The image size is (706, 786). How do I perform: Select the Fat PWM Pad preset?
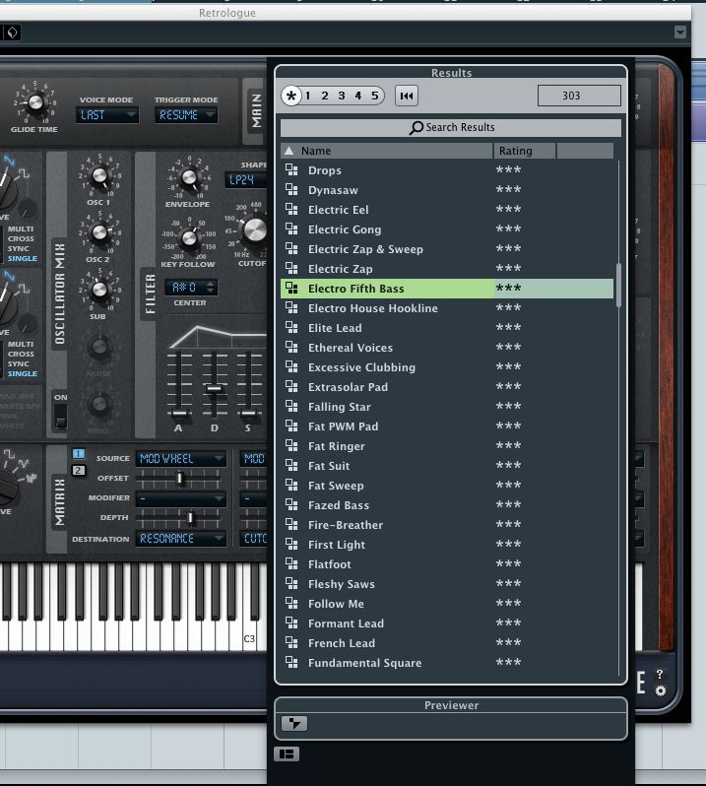[447, 426]
